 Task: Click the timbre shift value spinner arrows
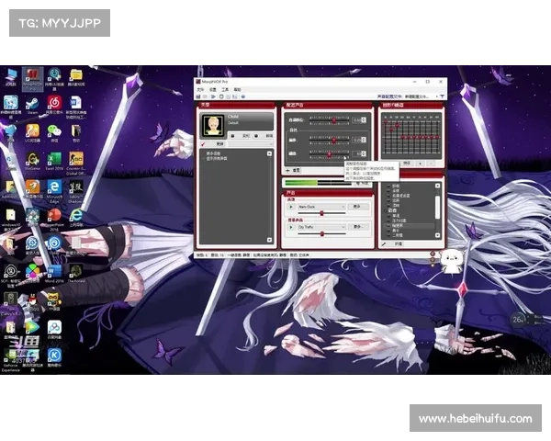[364, 140]
